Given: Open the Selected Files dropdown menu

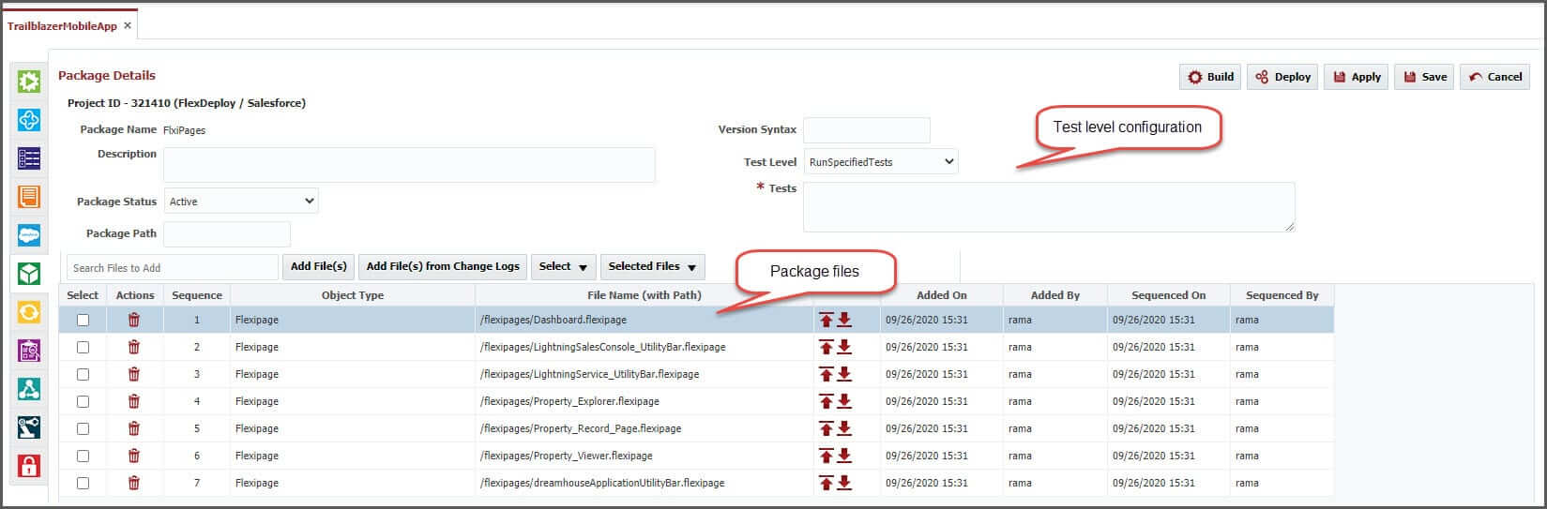Looking at the screenshot, I should point(652,267).
